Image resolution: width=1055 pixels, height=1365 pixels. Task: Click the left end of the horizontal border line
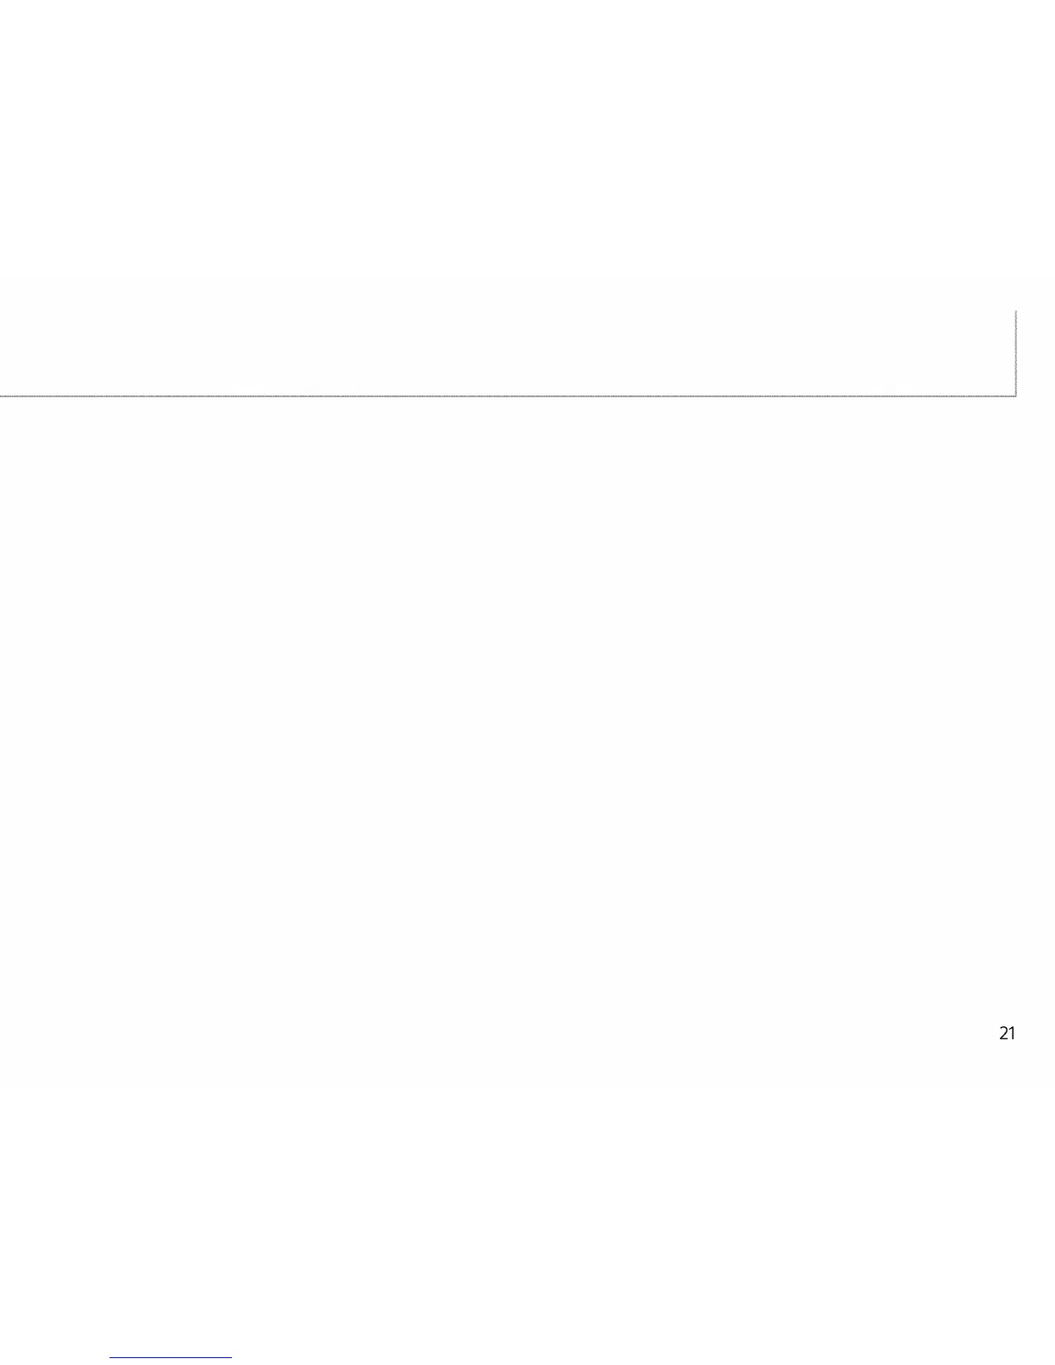3,396
